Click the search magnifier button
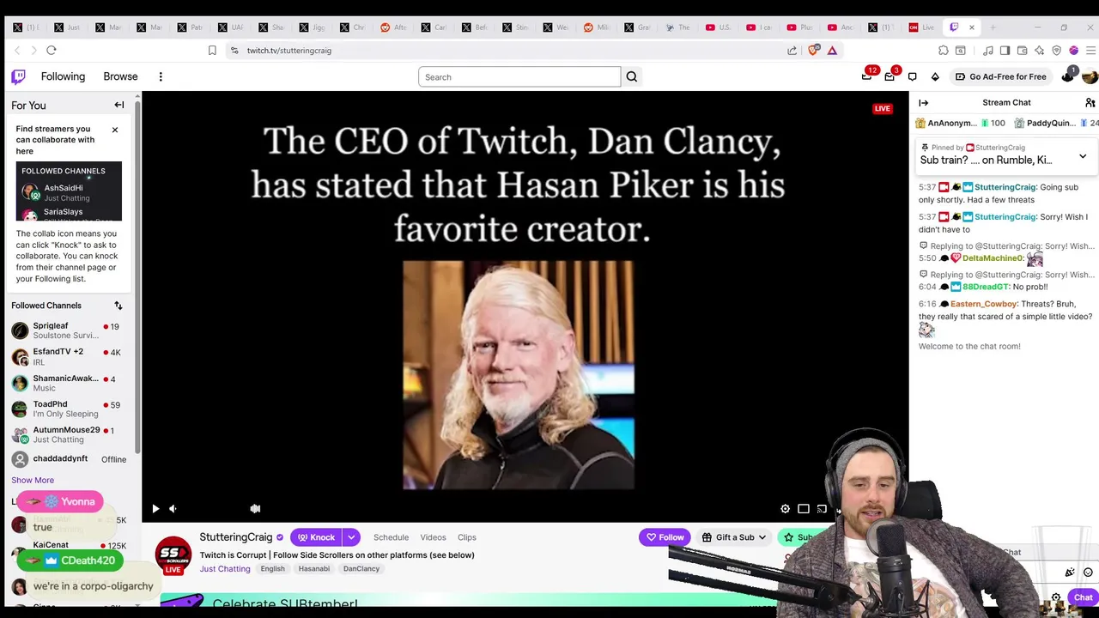This screenshot has width=1099, height=618. click(x=631, y=76)
